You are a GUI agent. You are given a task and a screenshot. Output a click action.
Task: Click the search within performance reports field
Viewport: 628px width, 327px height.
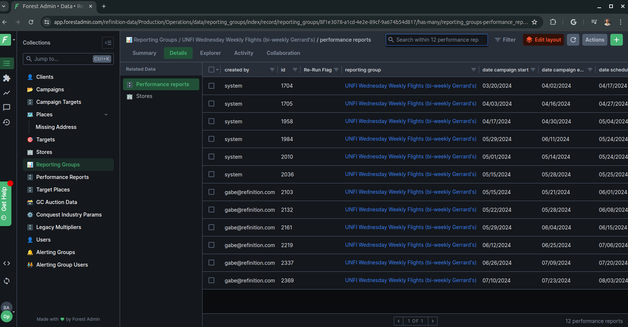point(437,40)
